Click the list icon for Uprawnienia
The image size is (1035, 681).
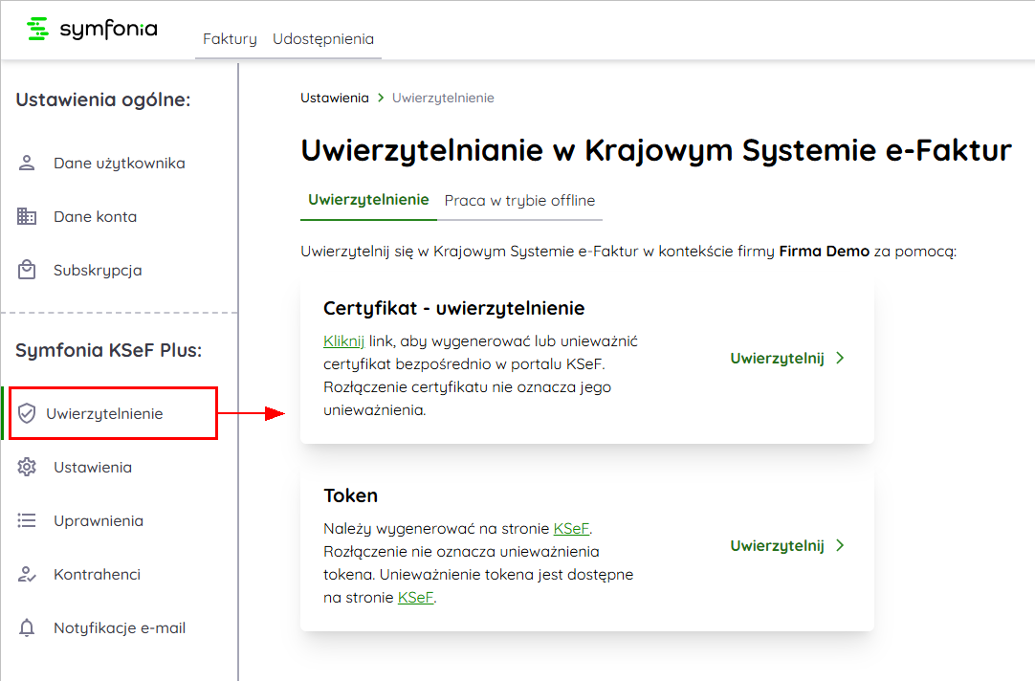point(27,520)
